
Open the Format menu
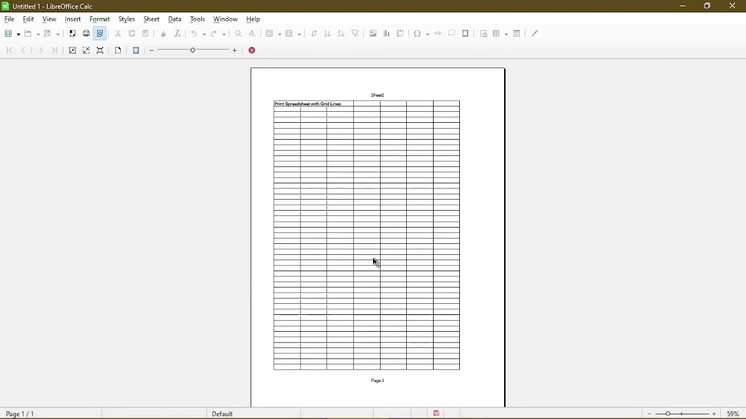tap(100, 19)
